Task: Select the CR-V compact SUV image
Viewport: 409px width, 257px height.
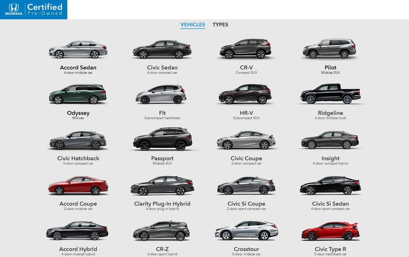Action: click(x=246, y=49)
